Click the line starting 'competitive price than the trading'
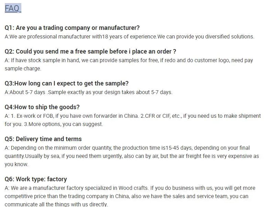The image size is (276, 207). point(126,196)
